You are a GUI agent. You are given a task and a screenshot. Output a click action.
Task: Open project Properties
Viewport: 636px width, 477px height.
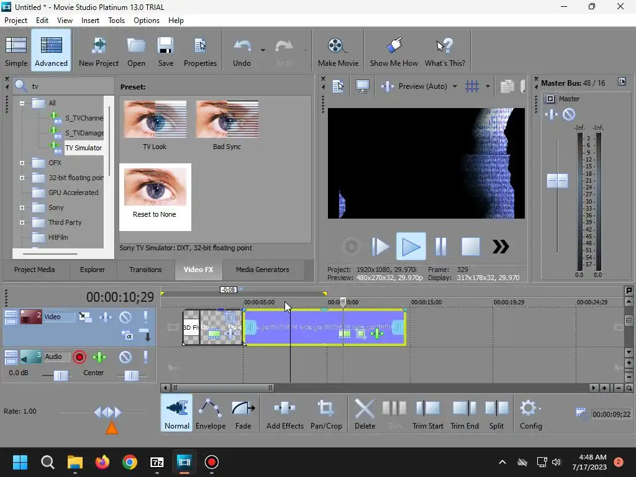tap(200, 50)
